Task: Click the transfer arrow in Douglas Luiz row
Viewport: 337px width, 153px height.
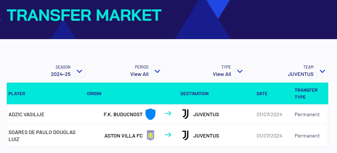Action: 168,135
